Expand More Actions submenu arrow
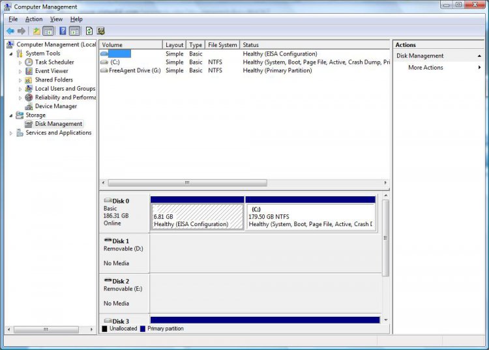 479,68
